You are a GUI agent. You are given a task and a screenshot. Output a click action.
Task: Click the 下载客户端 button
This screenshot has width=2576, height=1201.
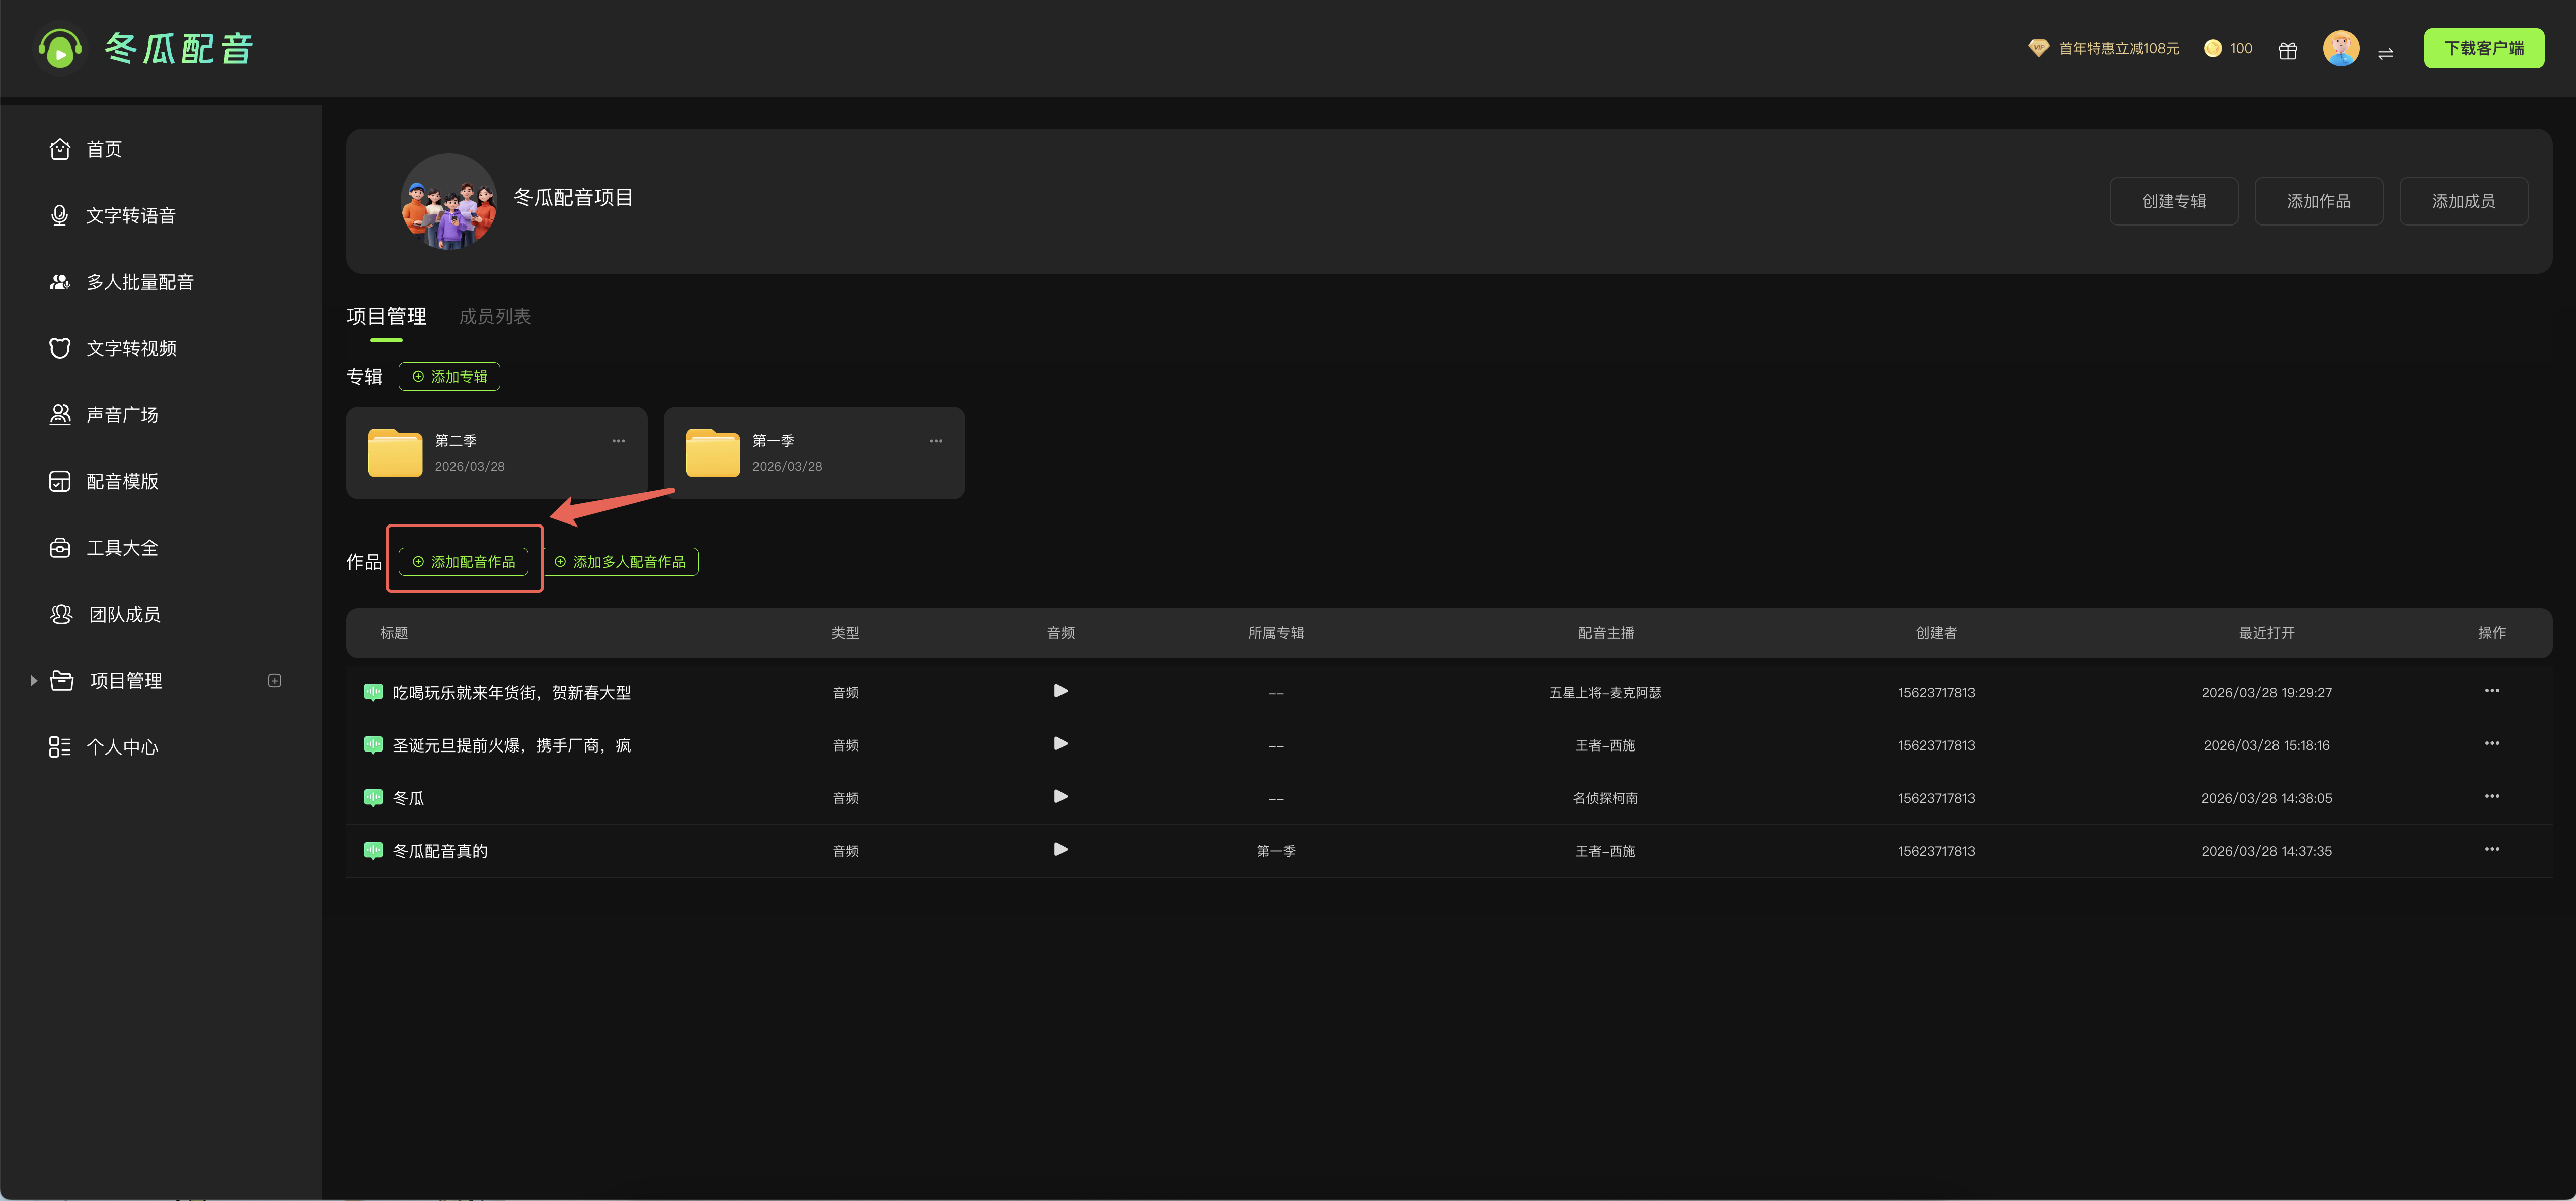(2483, 49)
